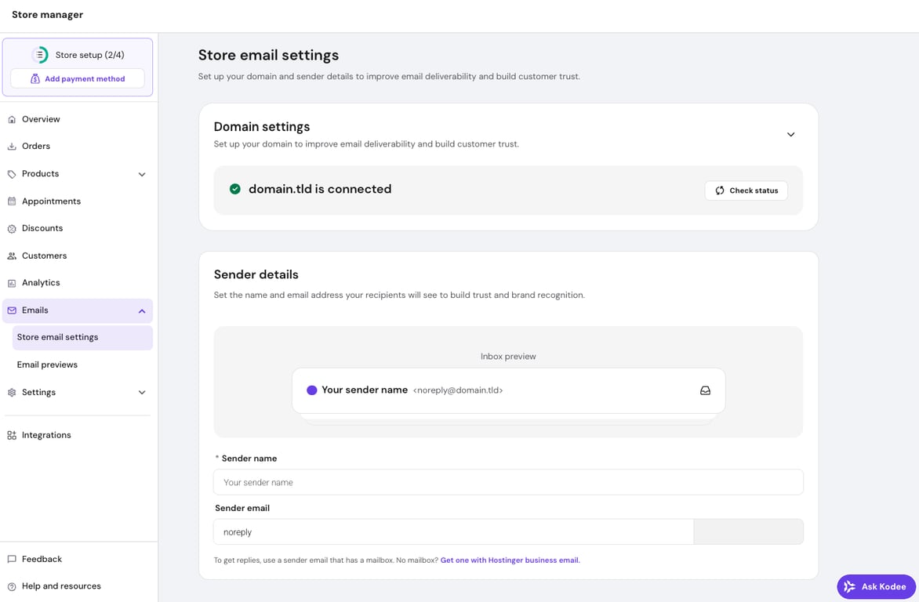Click the 'Store email settings' page heading

tap(268, 55)
